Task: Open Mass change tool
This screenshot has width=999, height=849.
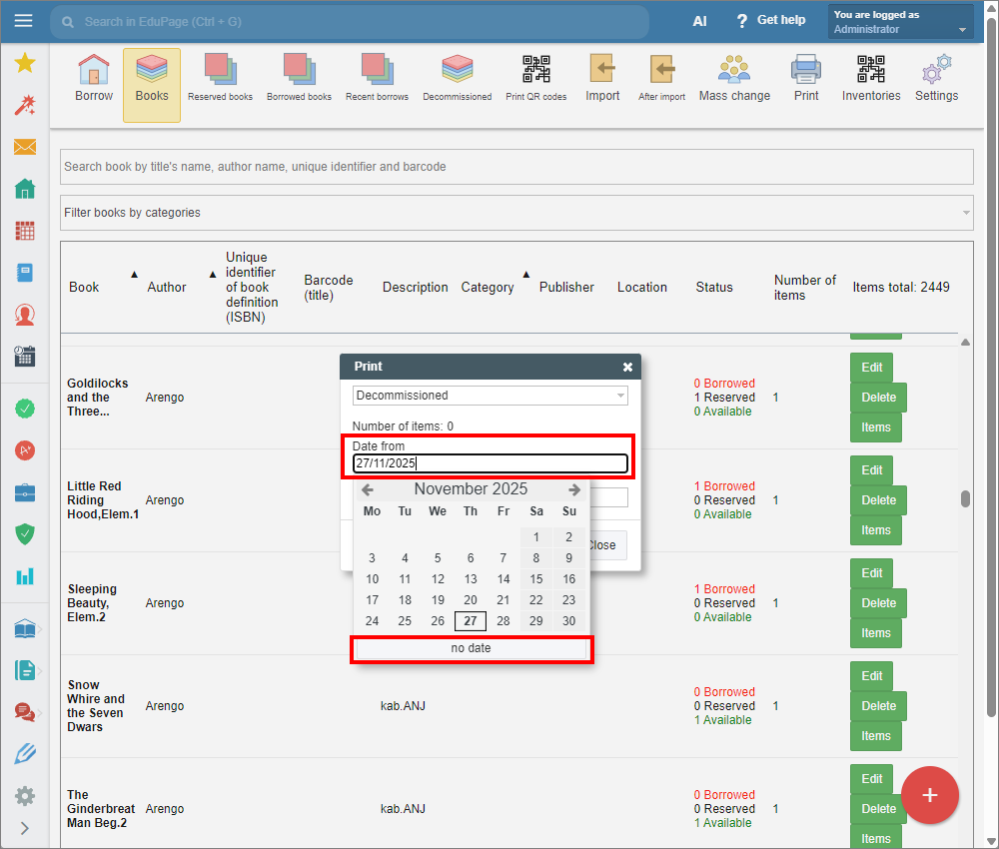Action: click(734, 79)
